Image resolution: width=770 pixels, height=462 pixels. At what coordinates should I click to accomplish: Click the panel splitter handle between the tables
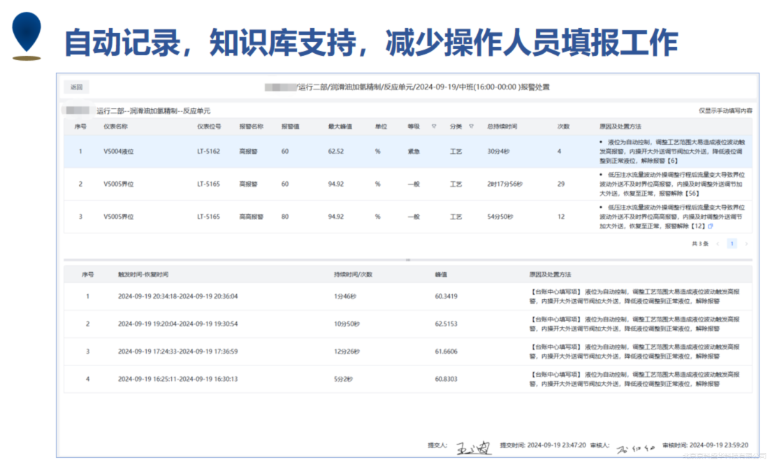click(x=407, y=260)
